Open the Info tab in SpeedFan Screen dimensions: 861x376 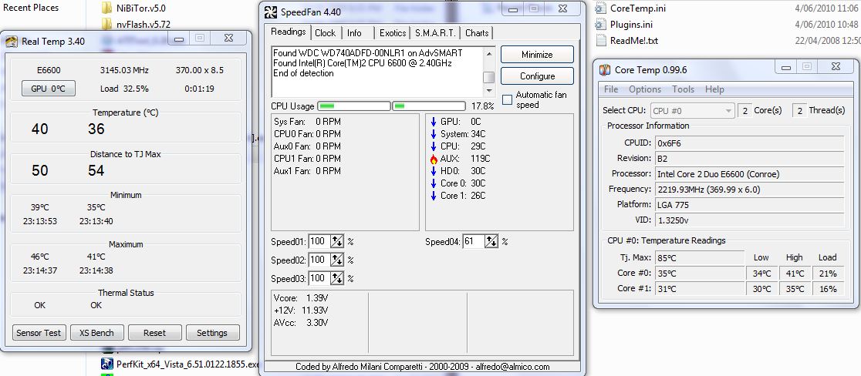[x=355, y=33]
